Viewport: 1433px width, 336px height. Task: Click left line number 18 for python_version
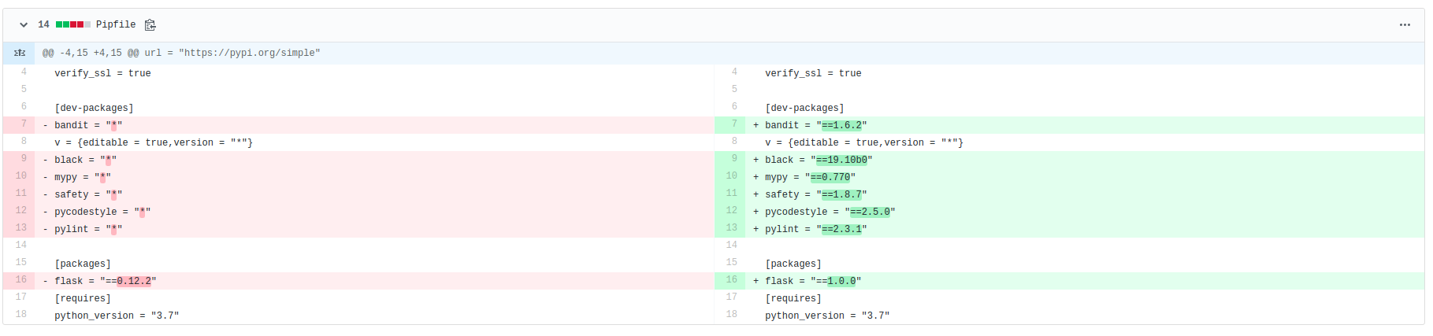coord(21,315)
